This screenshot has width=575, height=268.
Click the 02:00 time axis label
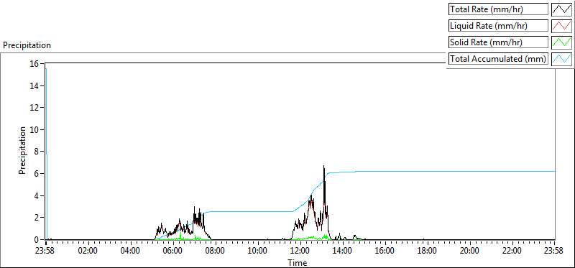click(x=88, y=251)
